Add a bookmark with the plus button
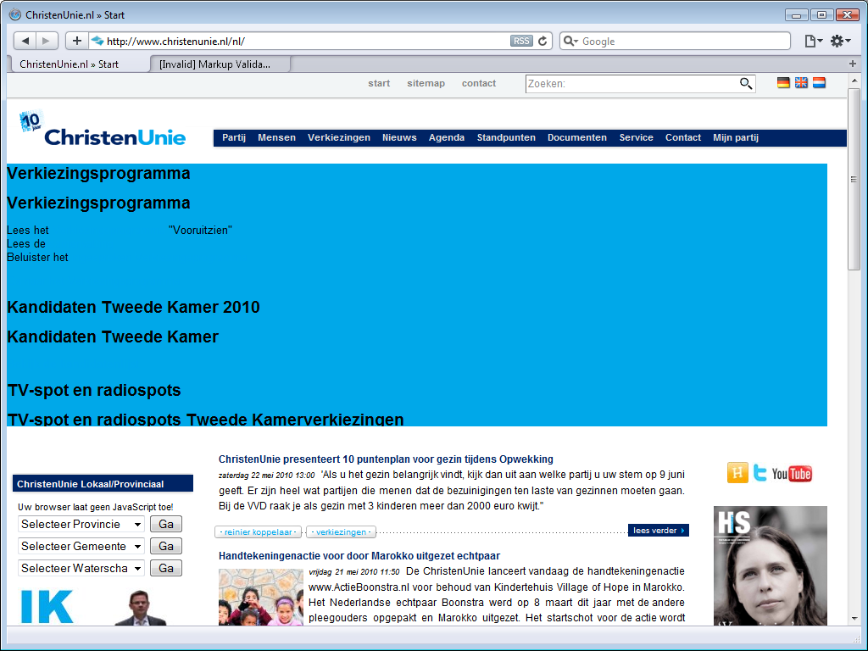Screen dimensions: 868x651 tap(77, 41)
